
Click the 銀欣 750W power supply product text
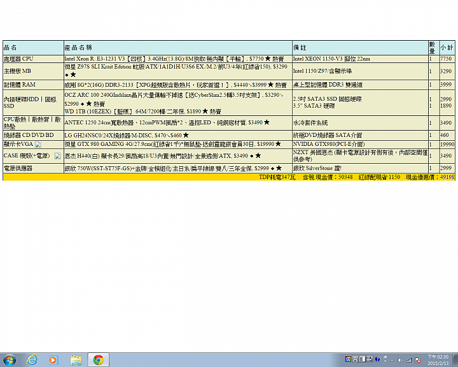[x=173, y=168]
